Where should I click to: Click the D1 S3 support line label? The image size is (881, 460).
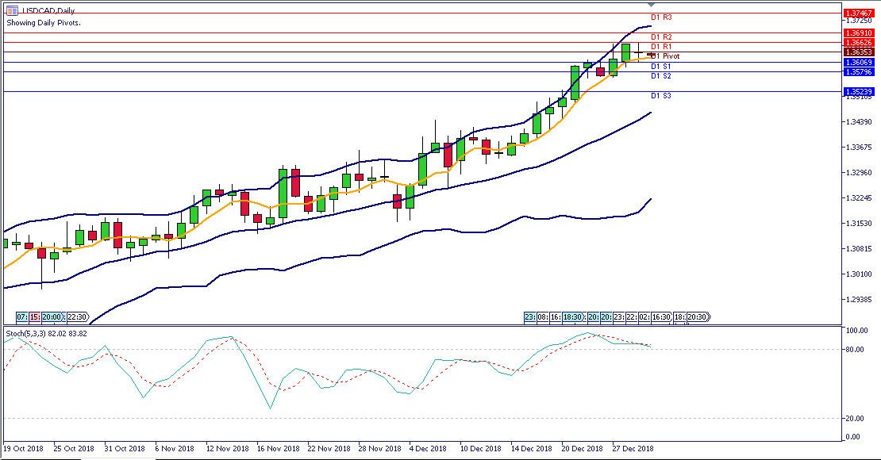pyautogui.click(x=662, y=96)
